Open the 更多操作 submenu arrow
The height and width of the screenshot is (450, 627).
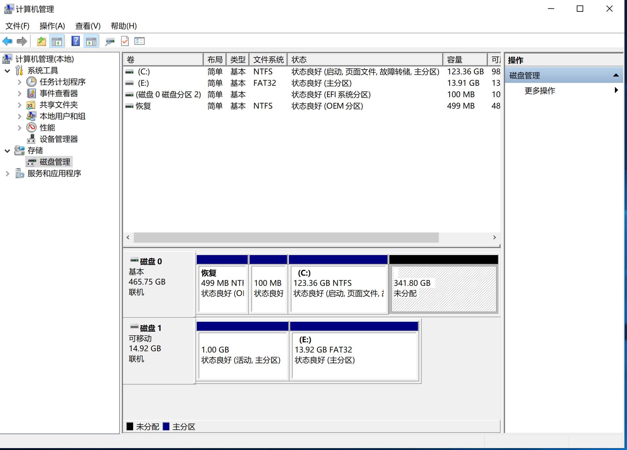[x=617, y=90]
